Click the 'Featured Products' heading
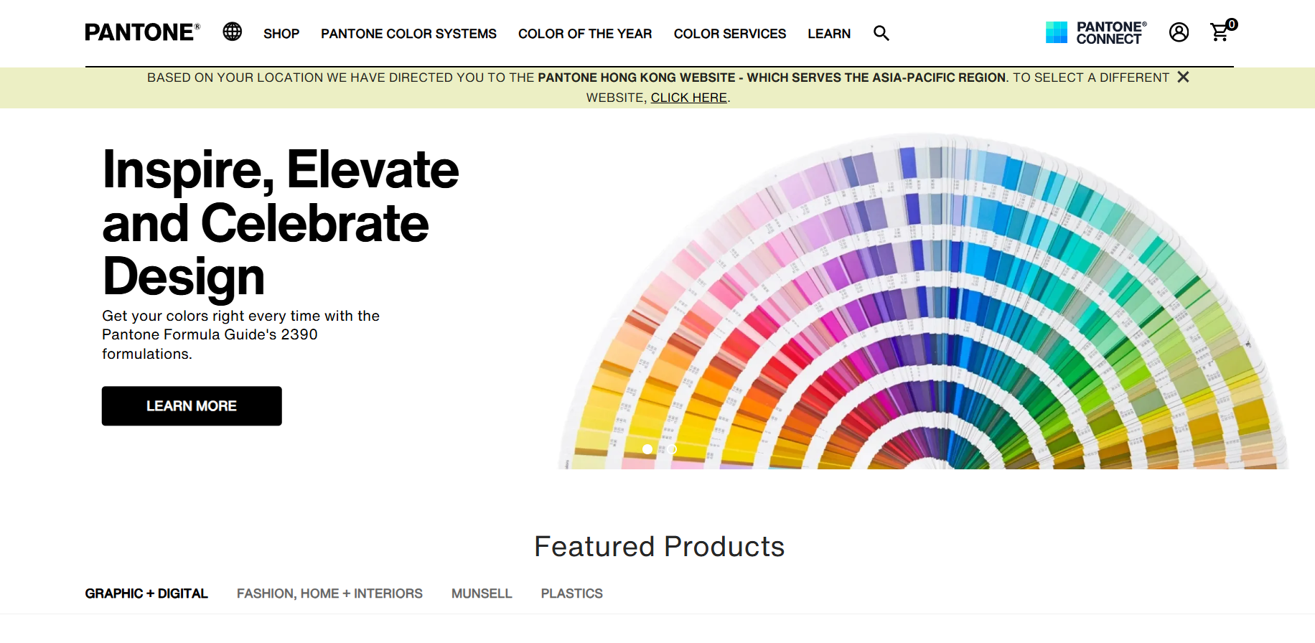Image resolution: width=1315 pixels, height=643 pixels. pos(659,547)
